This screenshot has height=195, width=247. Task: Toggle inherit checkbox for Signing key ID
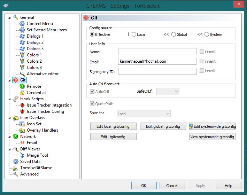tap(202, 71)
